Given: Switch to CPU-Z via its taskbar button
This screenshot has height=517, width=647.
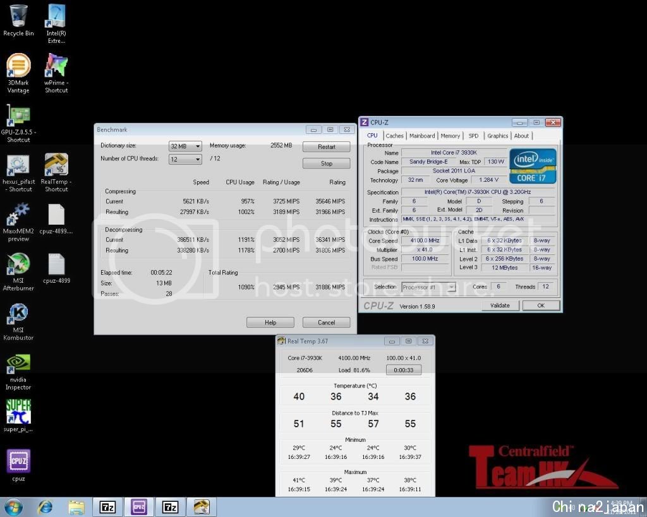Looking at the screenshot, I should 138,507.
